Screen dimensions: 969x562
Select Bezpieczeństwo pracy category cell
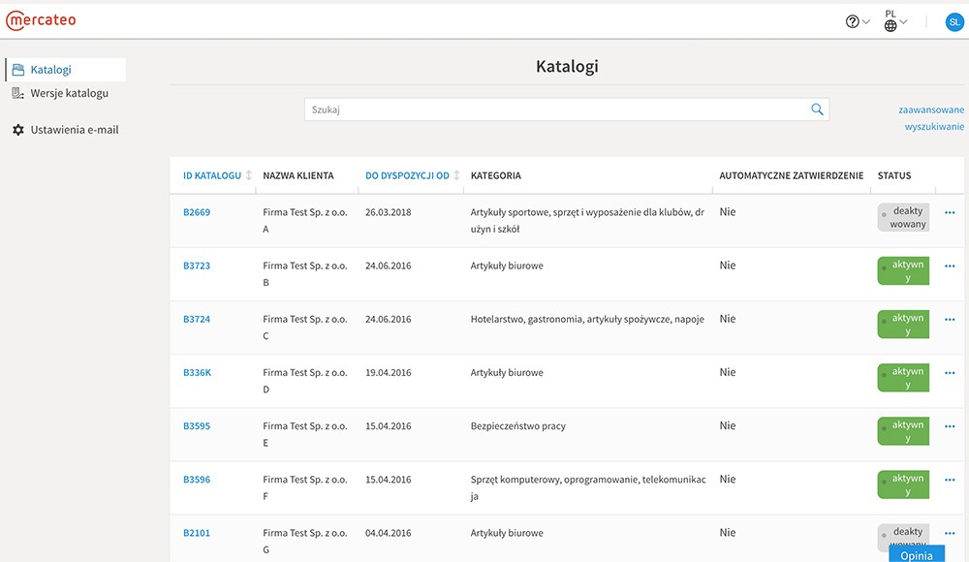coord(517,426)
